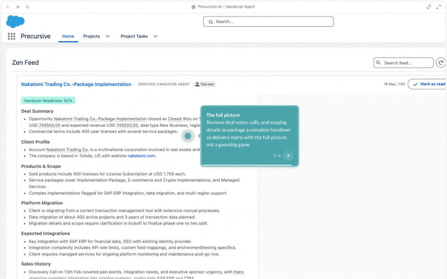Go back with the left arrow icon

(x=8, y=7)
